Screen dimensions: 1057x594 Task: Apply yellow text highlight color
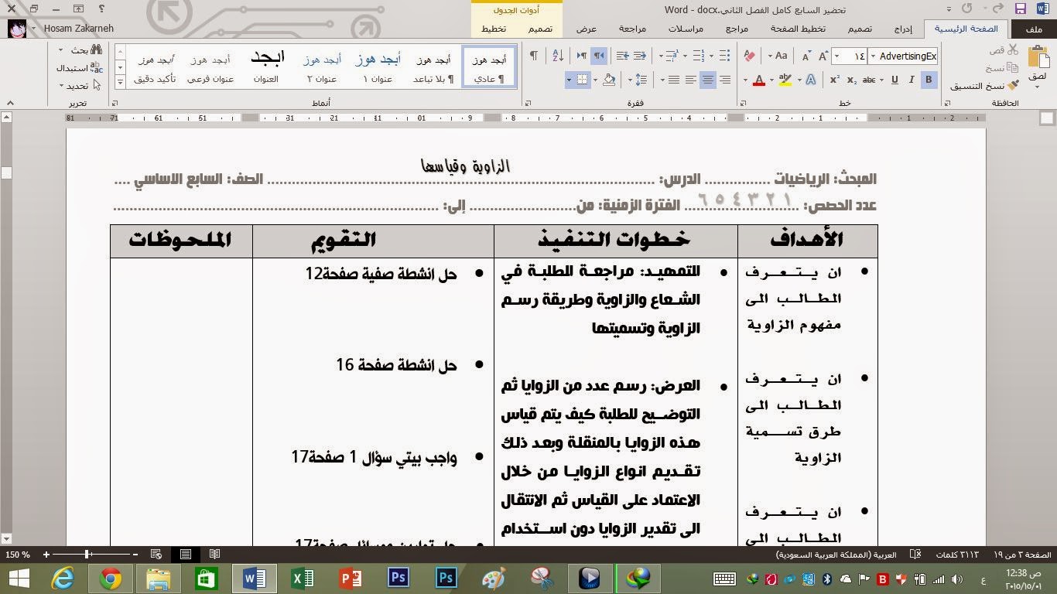pyautogui.click(x=785, y=80)
